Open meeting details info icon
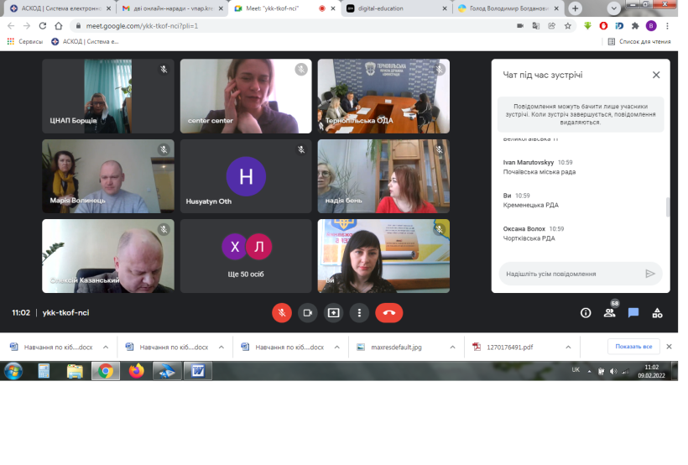Viewport: 688px width, 465px height. click(586, 313)
